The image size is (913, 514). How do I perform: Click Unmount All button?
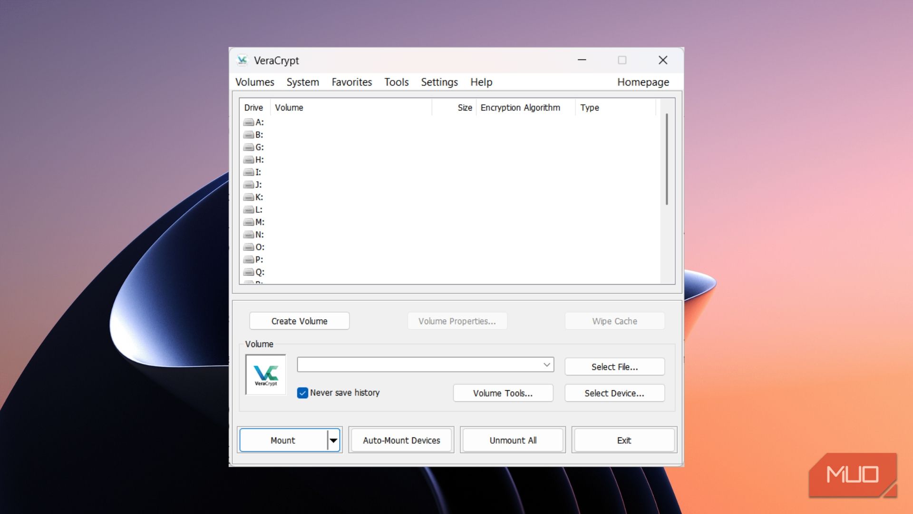513,440
